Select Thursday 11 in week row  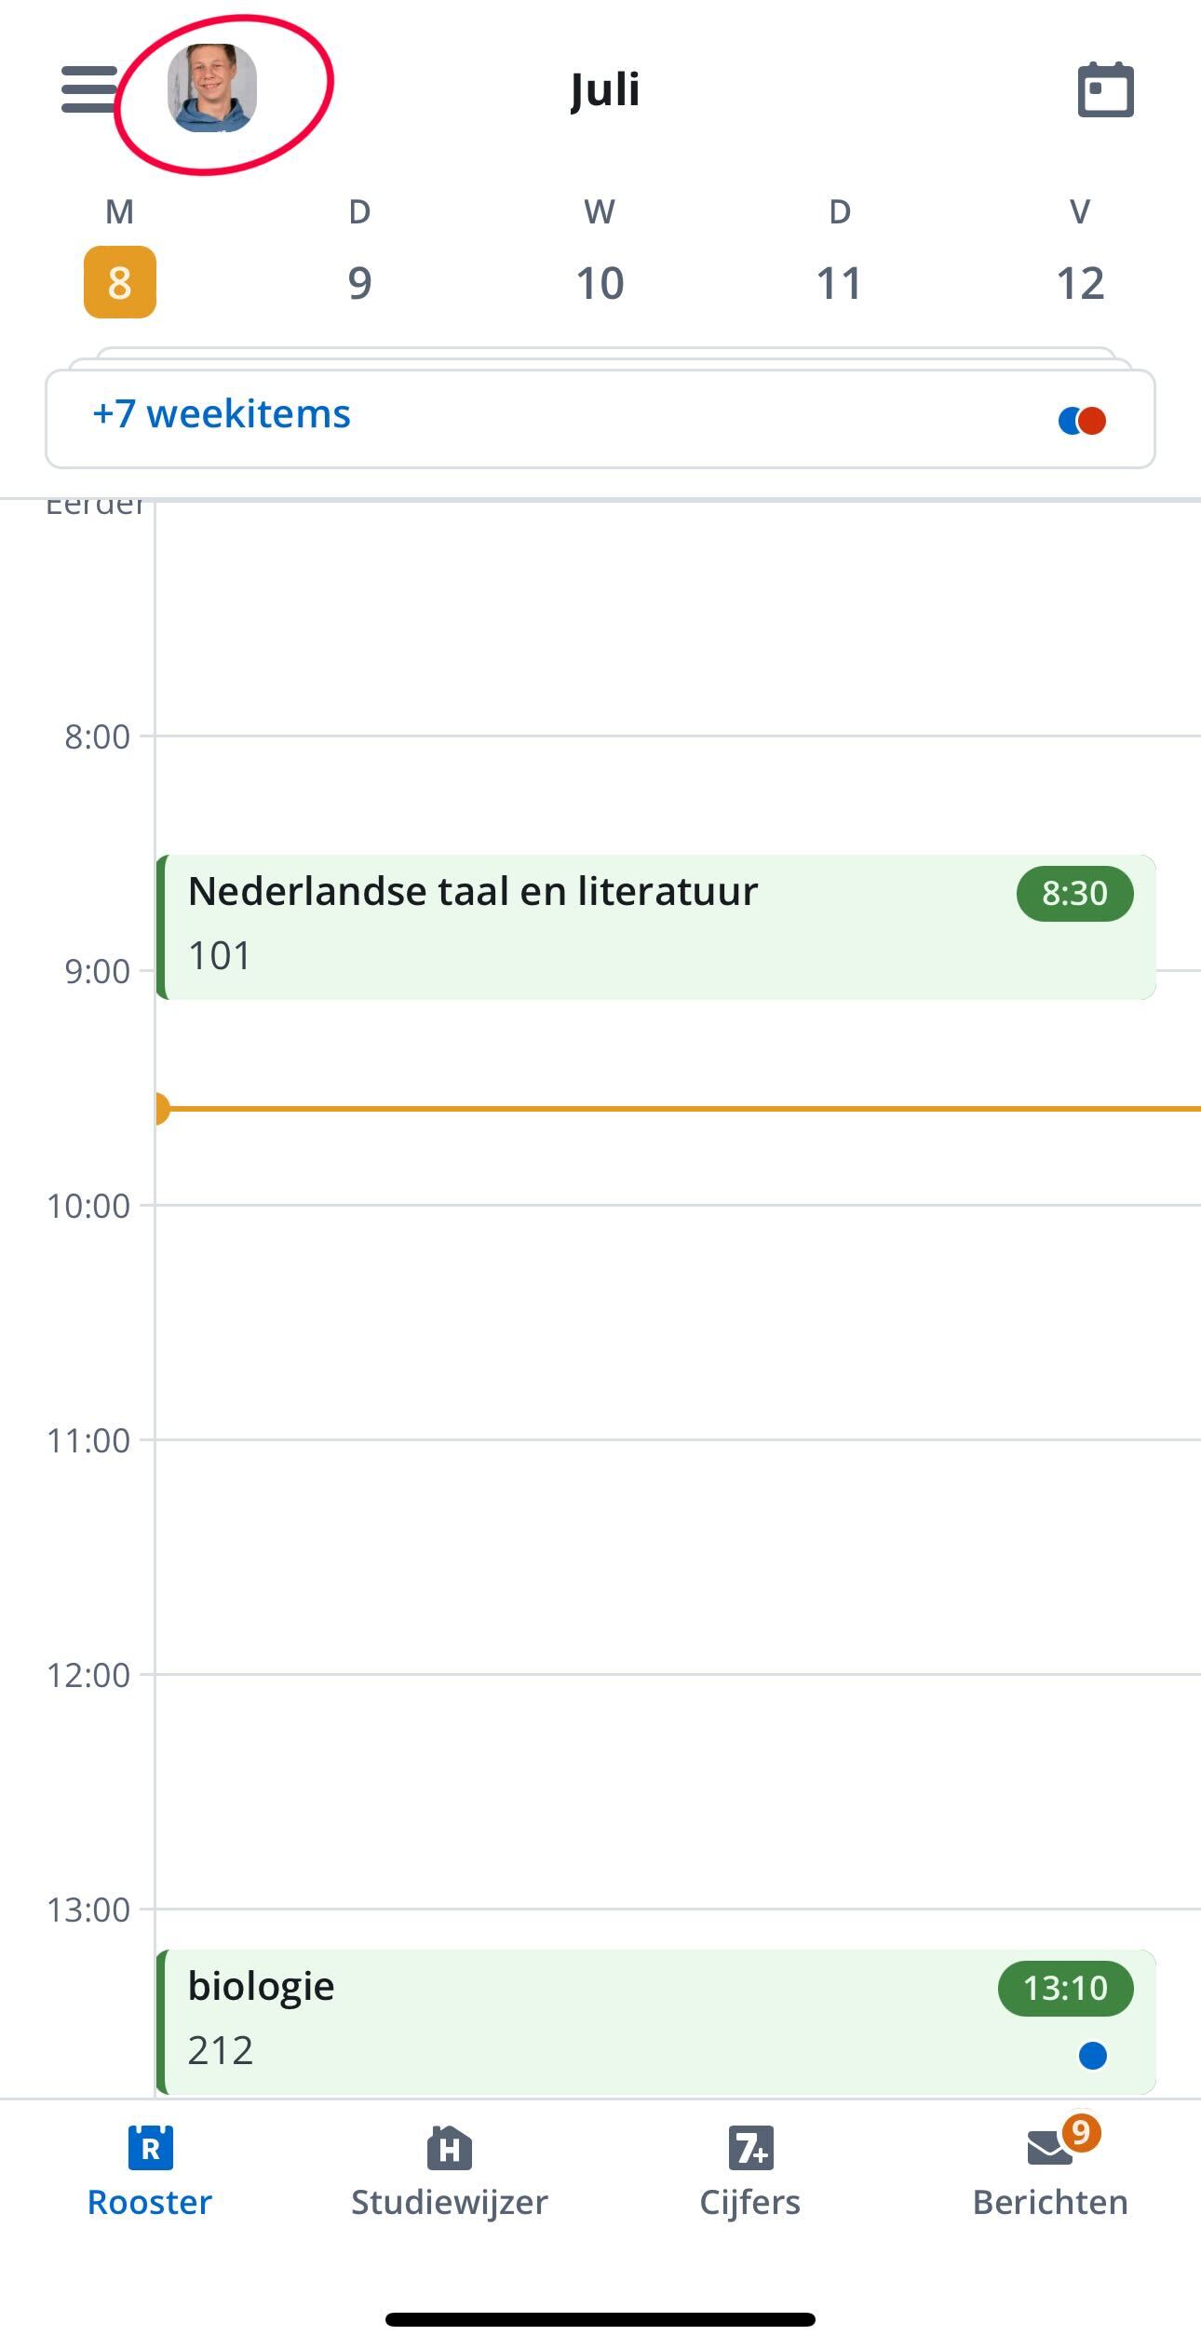[839, 282]
